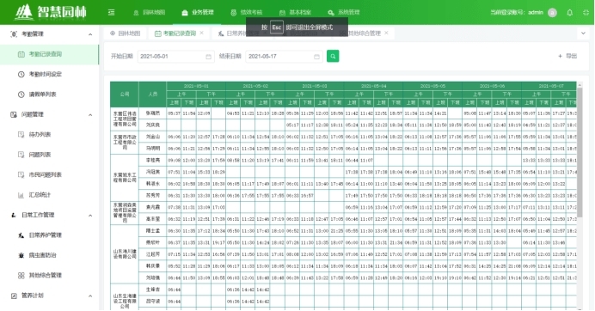This screenshot has height=311, width=595.
Task: Open the notification bell
Action: pyautogui.click(x=569, y=13)
